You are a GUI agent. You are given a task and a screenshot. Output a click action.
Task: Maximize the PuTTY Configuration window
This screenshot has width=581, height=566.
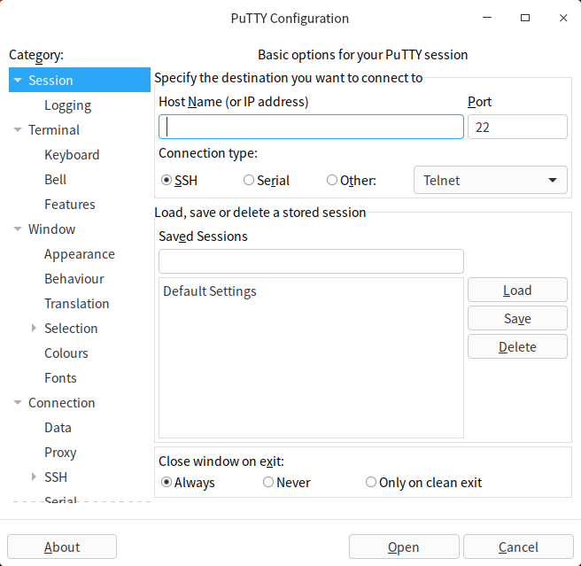(525, 18)
